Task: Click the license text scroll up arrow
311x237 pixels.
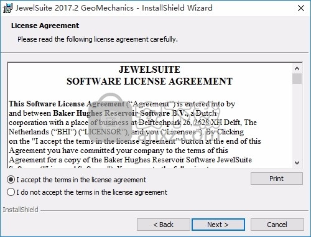Action: pyautogui.click(x=297, y=68)
